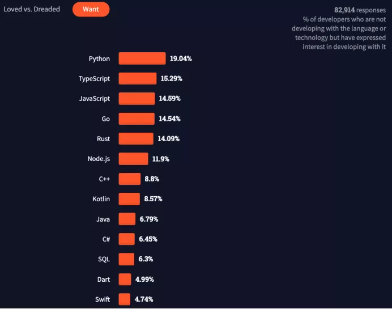Select the Want tab
The width and height of the screenshot is (392, 309).
tap(91, 9)
